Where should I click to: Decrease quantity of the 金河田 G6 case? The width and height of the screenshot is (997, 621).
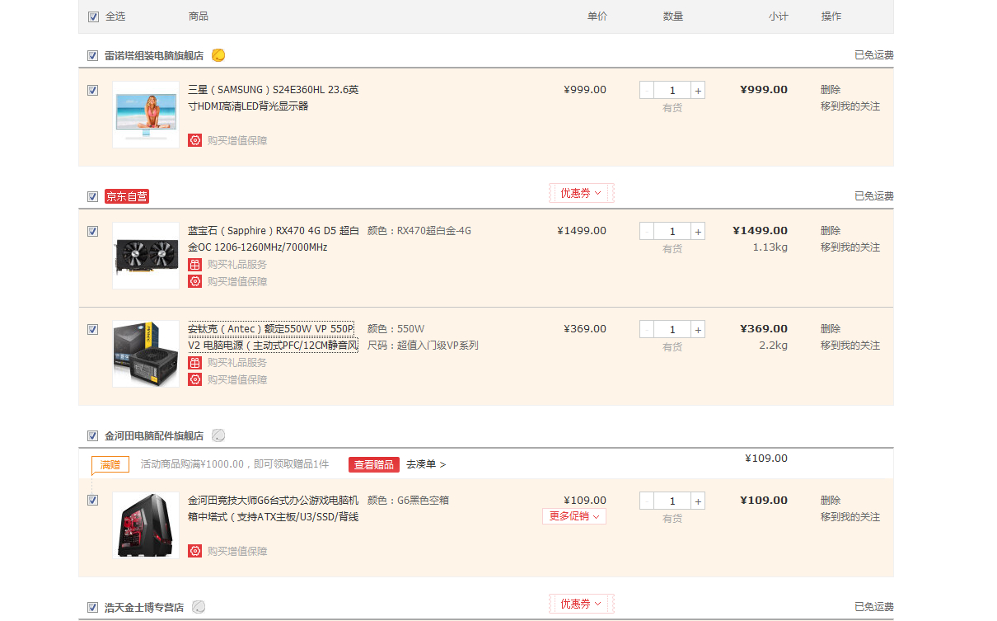647,501
